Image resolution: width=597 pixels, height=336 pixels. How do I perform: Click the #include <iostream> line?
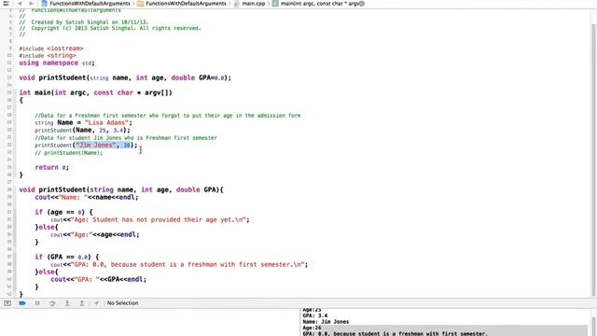click(x=51, y=49)
